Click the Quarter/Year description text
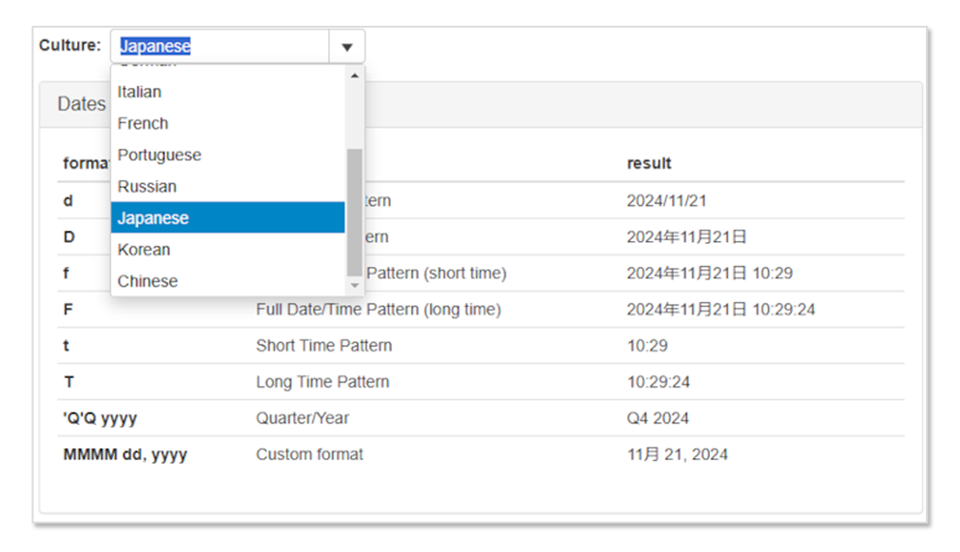The width and height of the screenshot is (960, 552). (303, 419)
